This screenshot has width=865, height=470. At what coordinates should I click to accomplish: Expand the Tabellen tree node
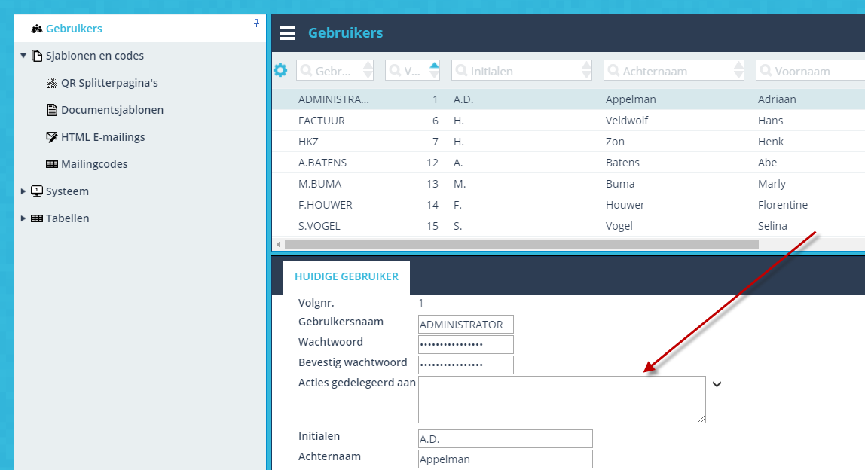23,218
